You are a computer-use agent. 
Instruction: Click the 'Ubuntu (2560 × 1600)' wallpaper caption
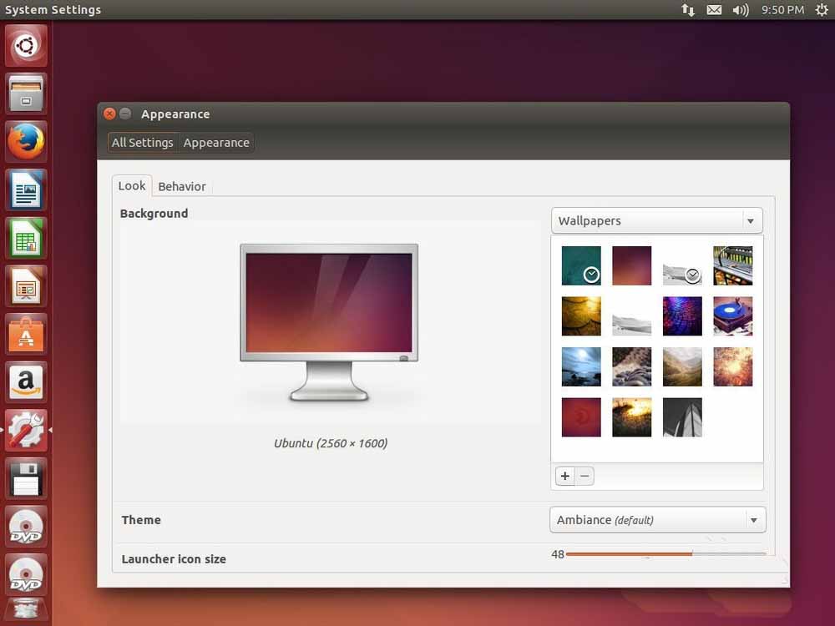(331, 443)
